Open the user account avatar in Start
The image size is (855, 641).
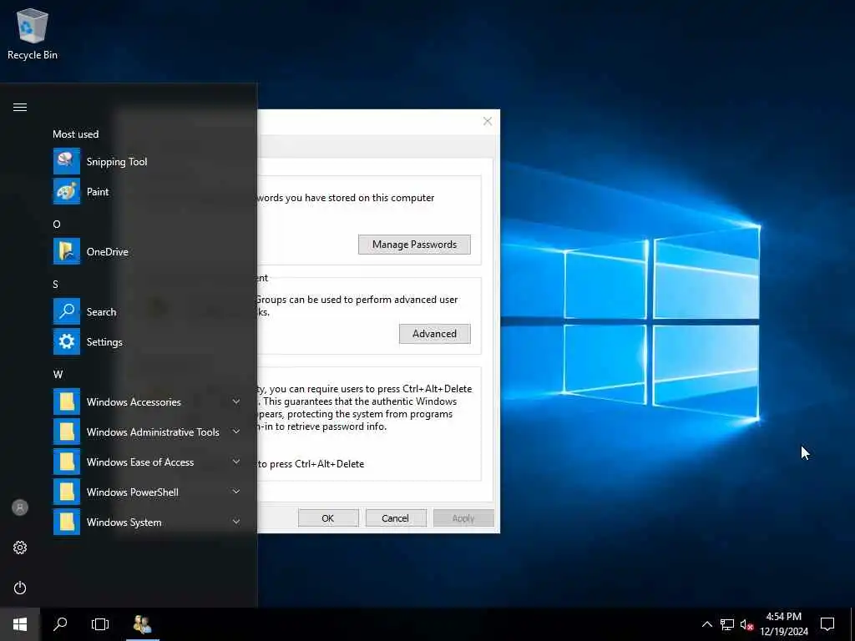click(20, 507)
